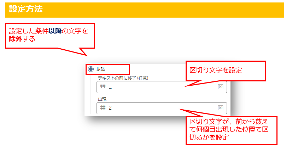Image resolution: width=292 pixels, height=154 pixels.
Task: Open variable picker in テキストの前に終了 field
Action: click(221, 87)
